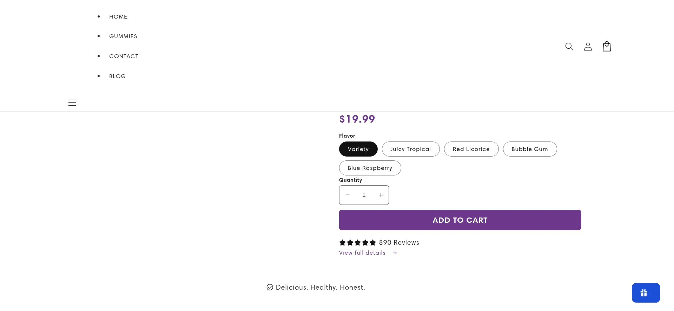Click the checkmark icon beside Delicious Healthy Honest
The height and width of the screenshot is (311, 674).
click(x=270, y=287)
